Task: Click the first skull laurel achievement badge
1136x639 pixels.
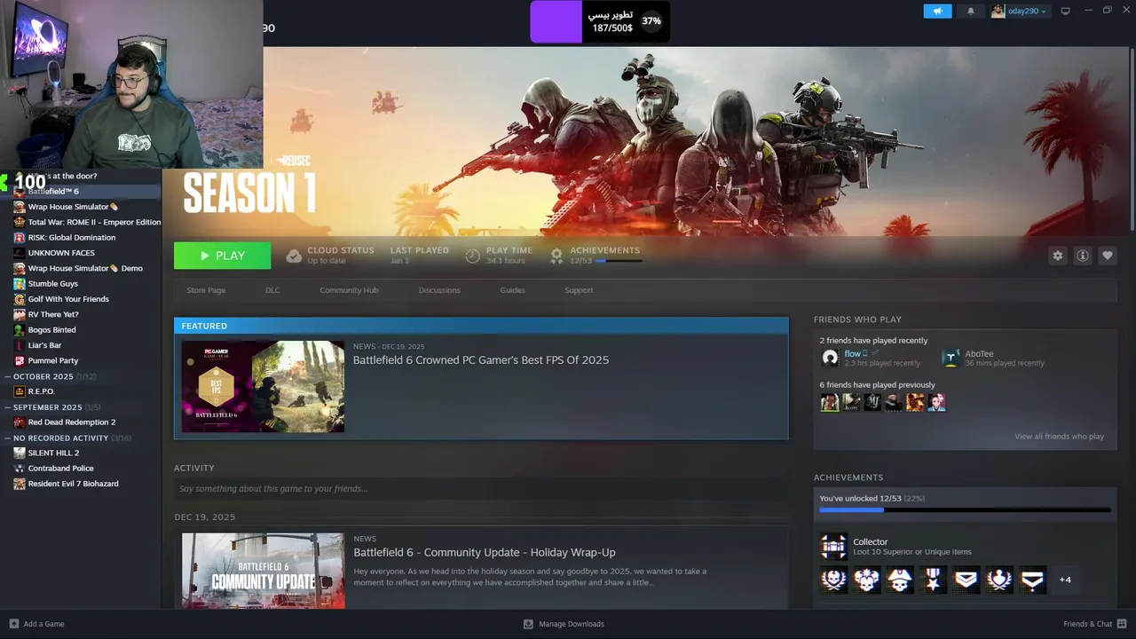Action: pos(833,580)
